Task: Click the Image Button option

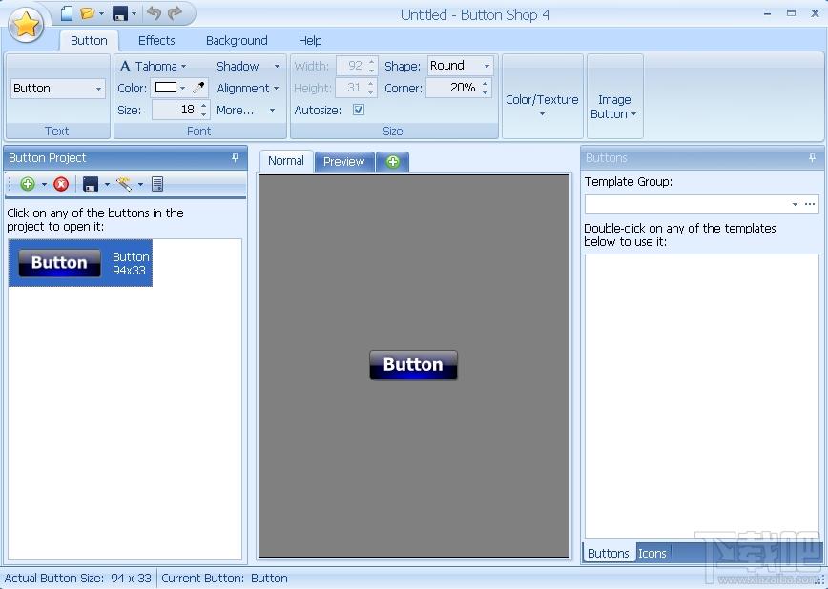Action: point(614,107)
